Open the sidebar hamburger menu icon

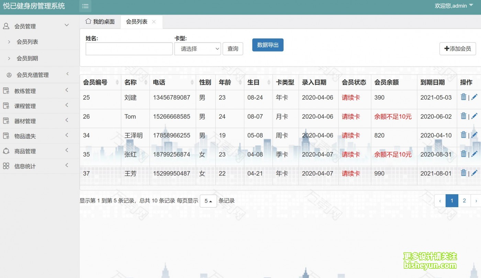(x=85, y=6)
